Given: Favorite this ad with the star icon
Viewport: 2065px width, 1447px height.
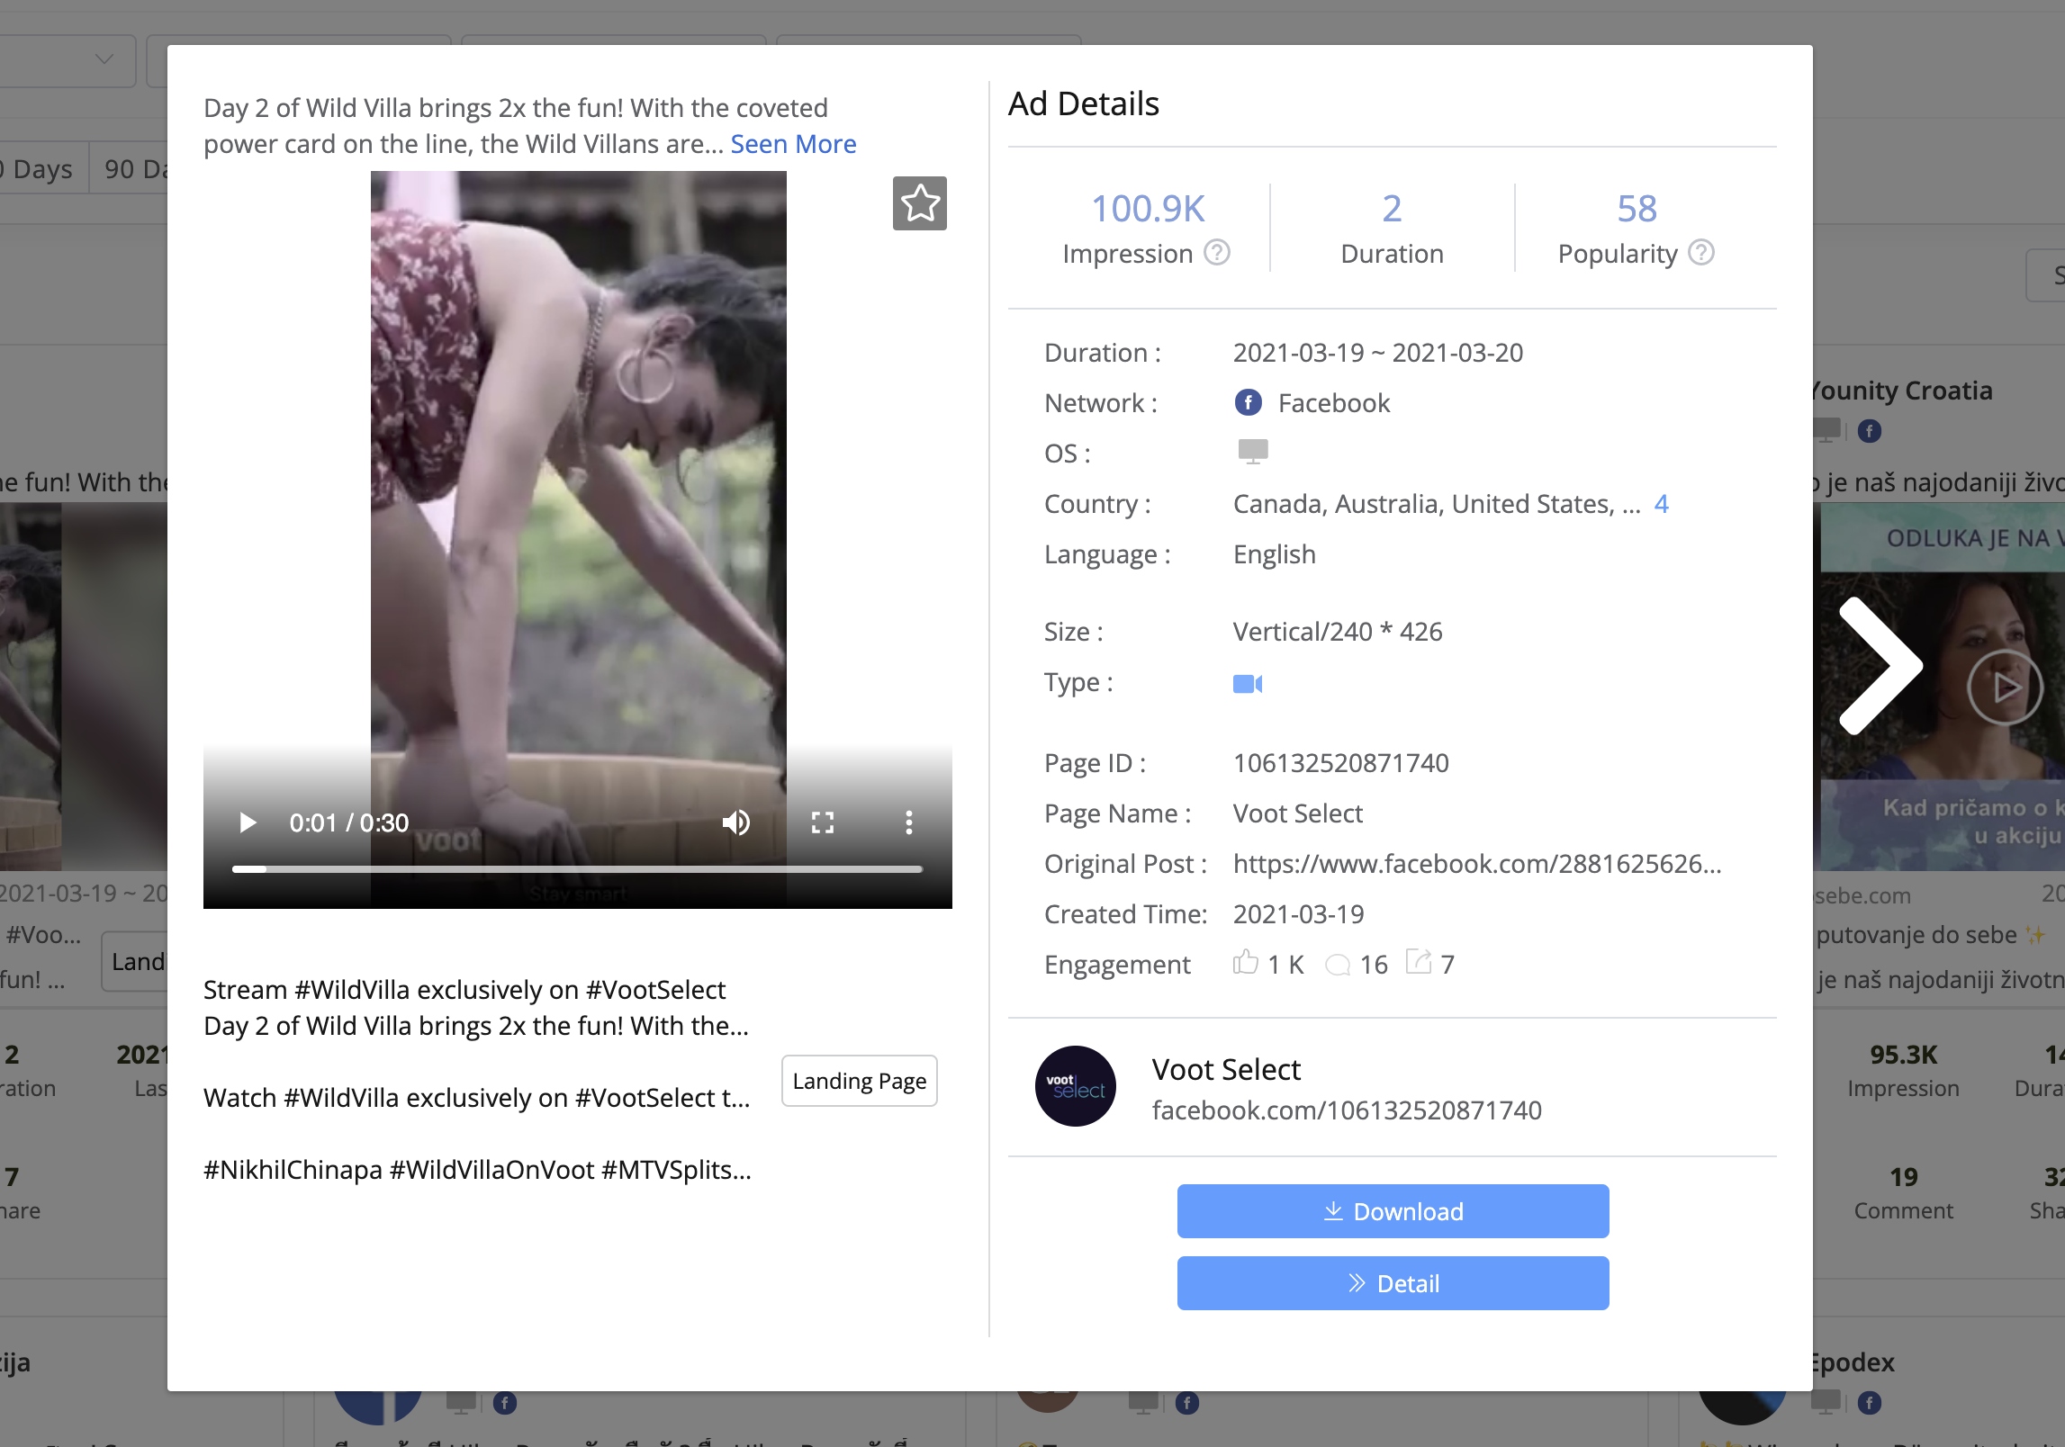Looking at the screenshot, I should click(920, 203).
